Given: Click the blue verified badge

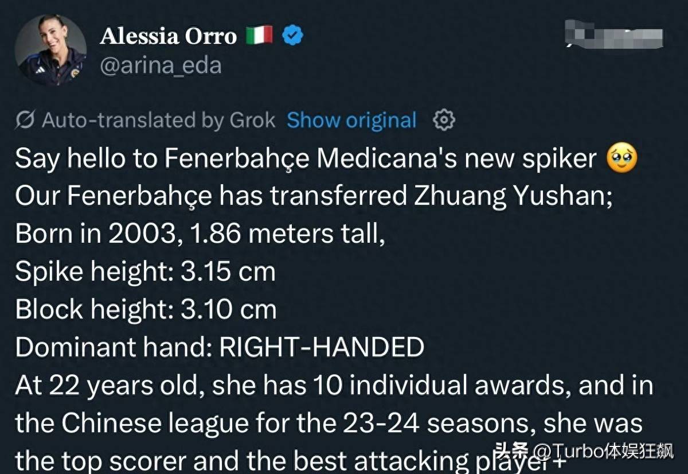Looking at the screenshot, I should click(x=294, y=37).
